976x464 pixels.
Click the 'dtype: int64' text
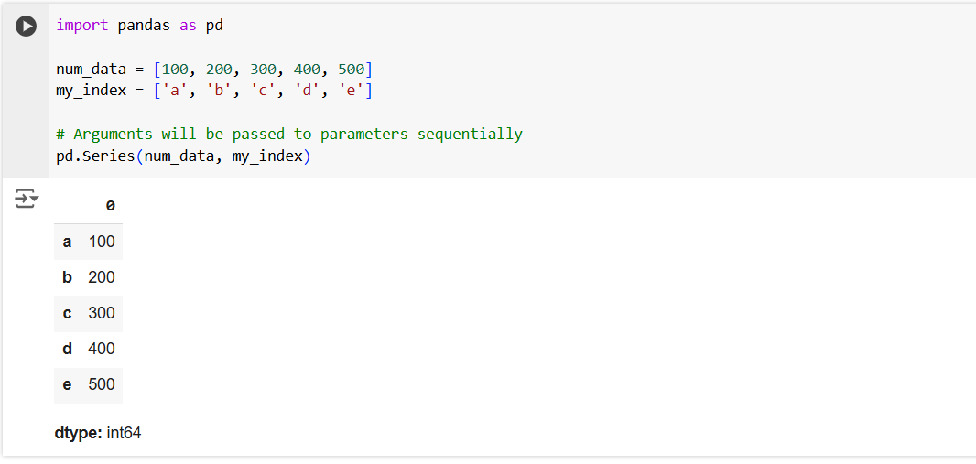point(98,433)
